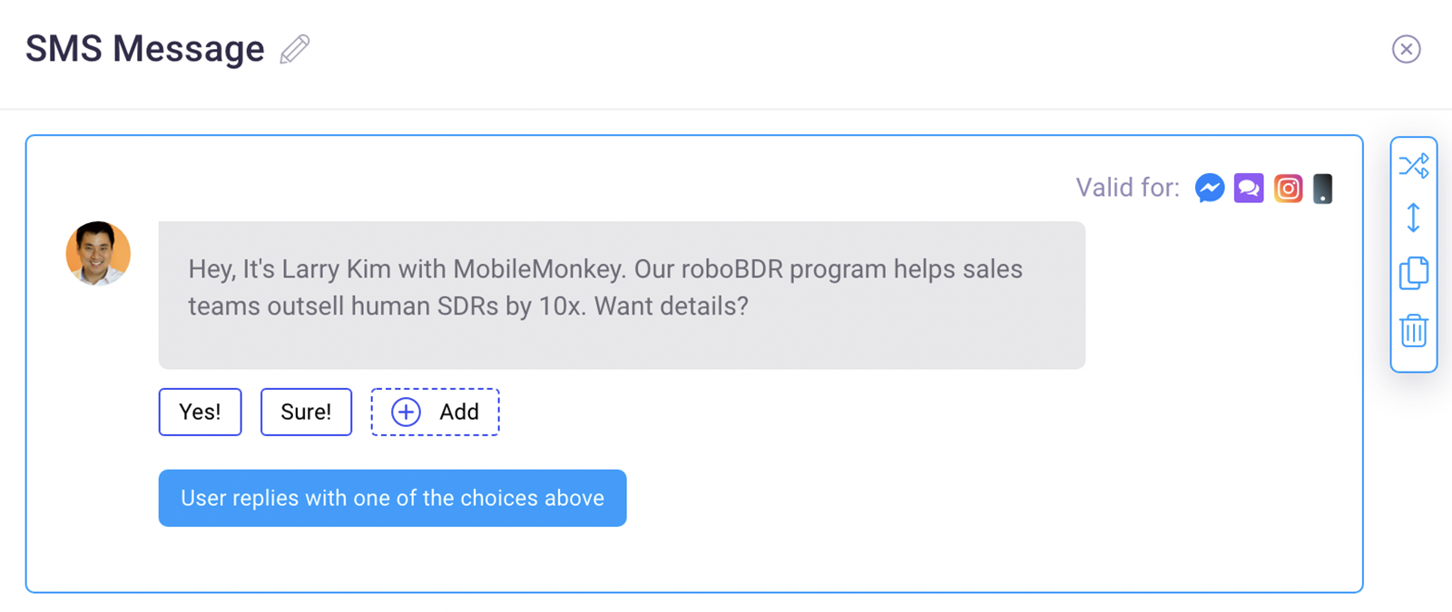Image resolution: width=1452 pixels, height=612 pixels.
Task: Click the pencil icon to rename SMS Message
Action: [x=295, y=49]
